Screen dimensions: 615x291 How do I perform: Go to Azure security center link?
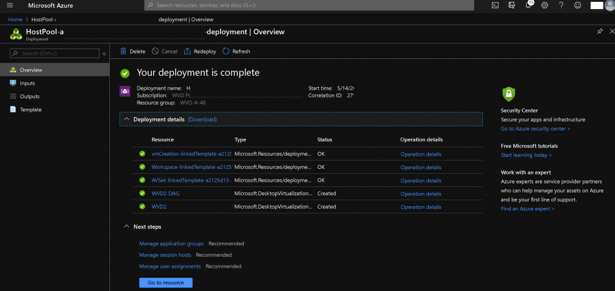(535, 129)
